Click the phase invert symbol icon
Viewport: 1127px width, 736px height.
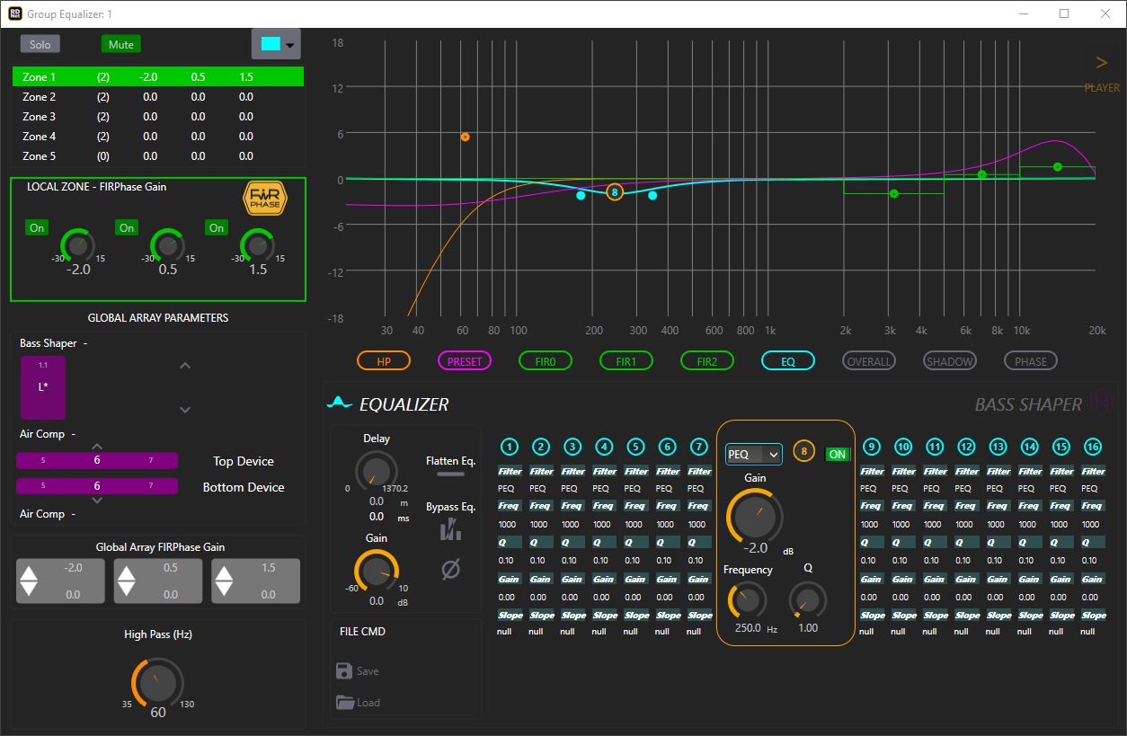pos(450,569)
